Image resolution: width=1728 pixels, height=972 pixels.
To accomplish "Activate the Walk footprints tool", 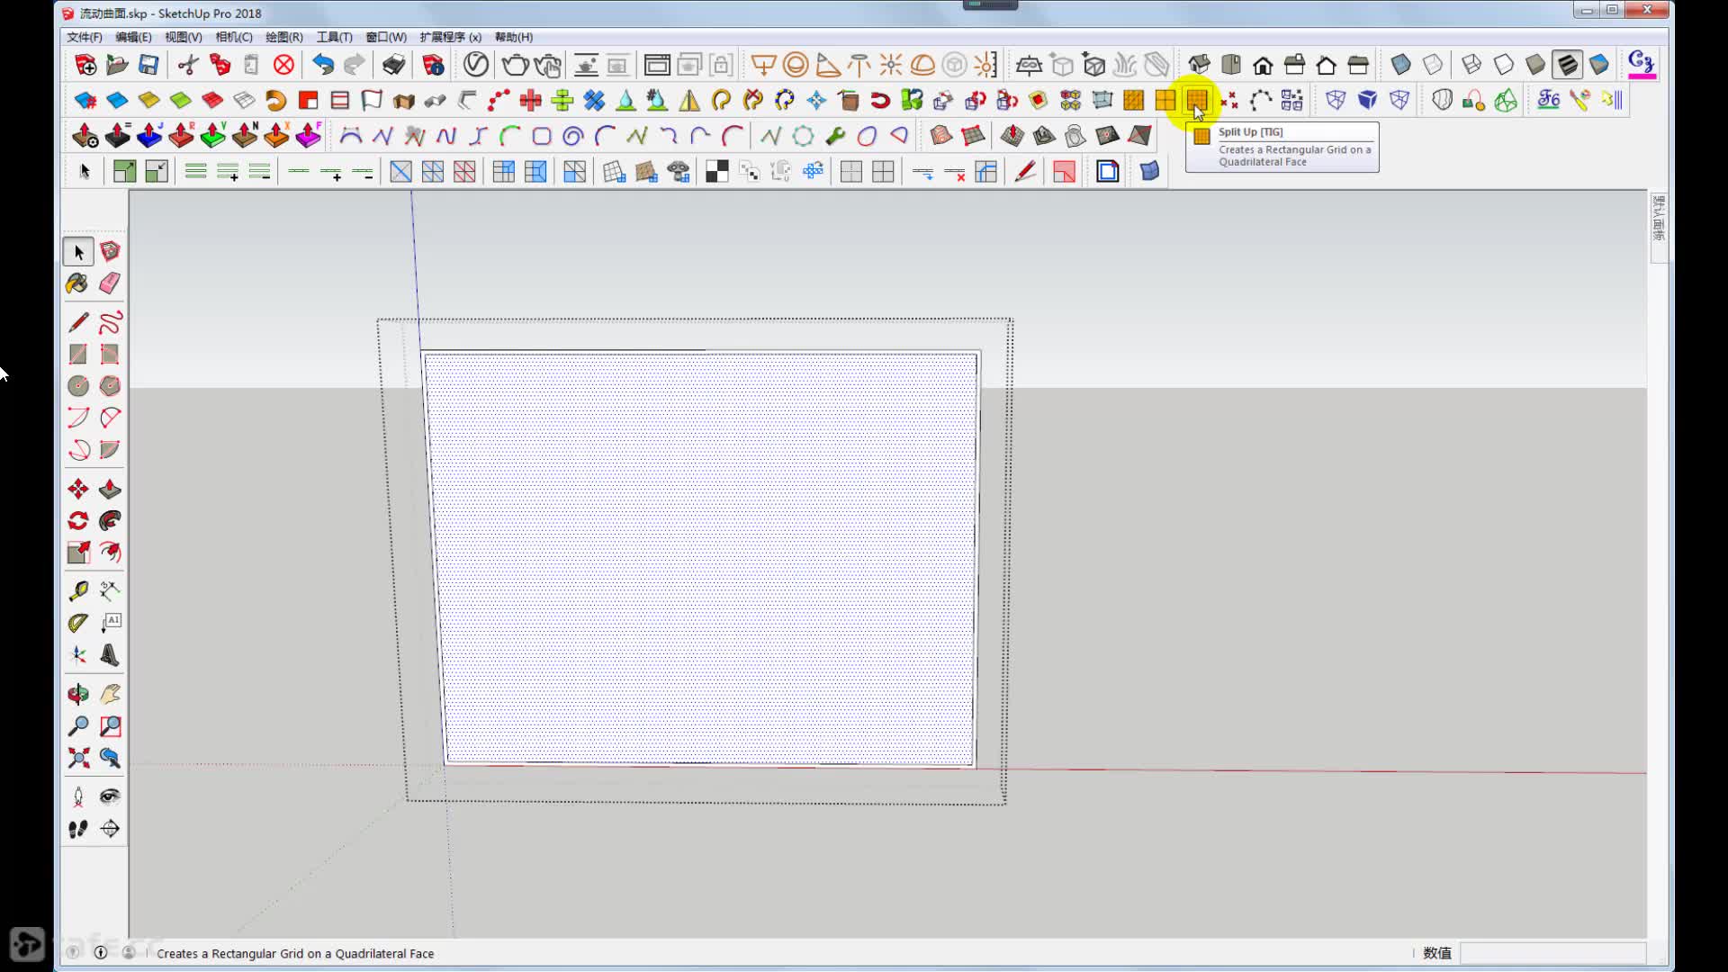I will click(78, 829).
